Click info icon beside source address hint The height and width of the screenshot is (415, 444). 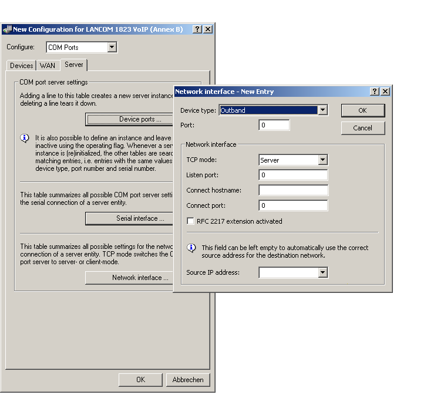click(x=191, y=248)
